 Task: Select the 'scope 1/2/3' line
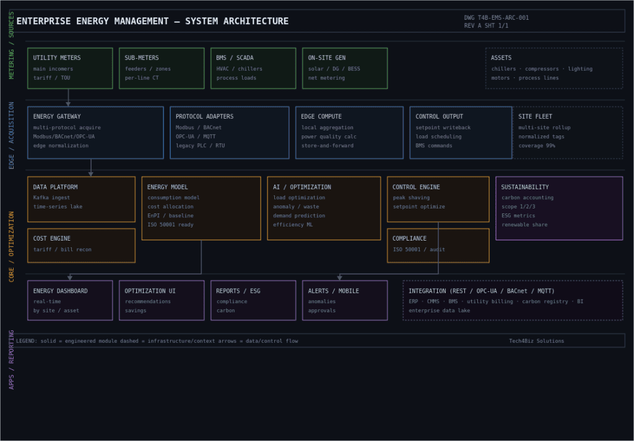[x=518, y=207]
